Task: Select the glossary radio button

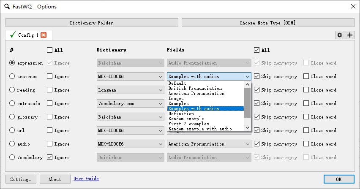Action: (x=12, y=117)
